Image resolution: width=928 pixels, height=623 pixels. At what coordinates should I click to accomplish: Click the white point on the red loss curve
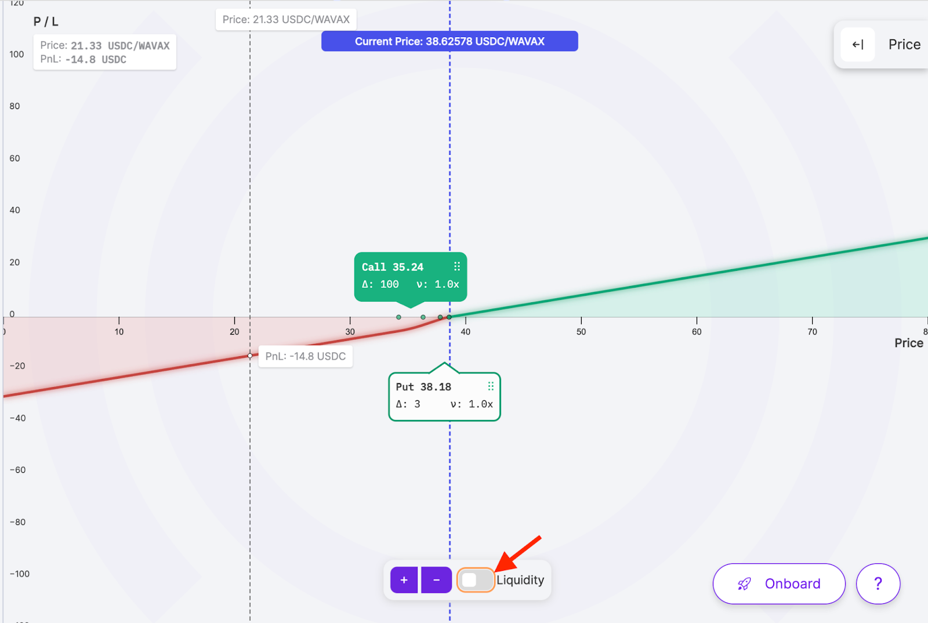[x=250, y=356]
